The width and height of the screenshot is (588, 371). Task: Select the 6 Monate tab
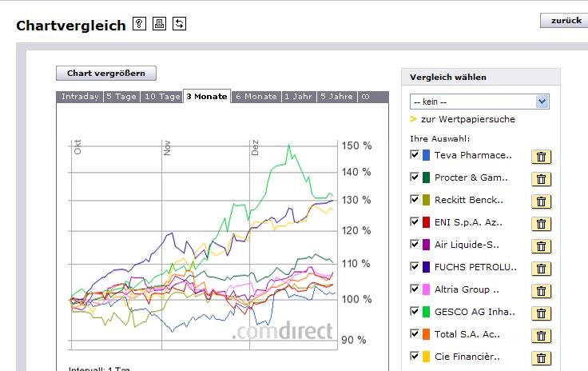click(256, 97)
